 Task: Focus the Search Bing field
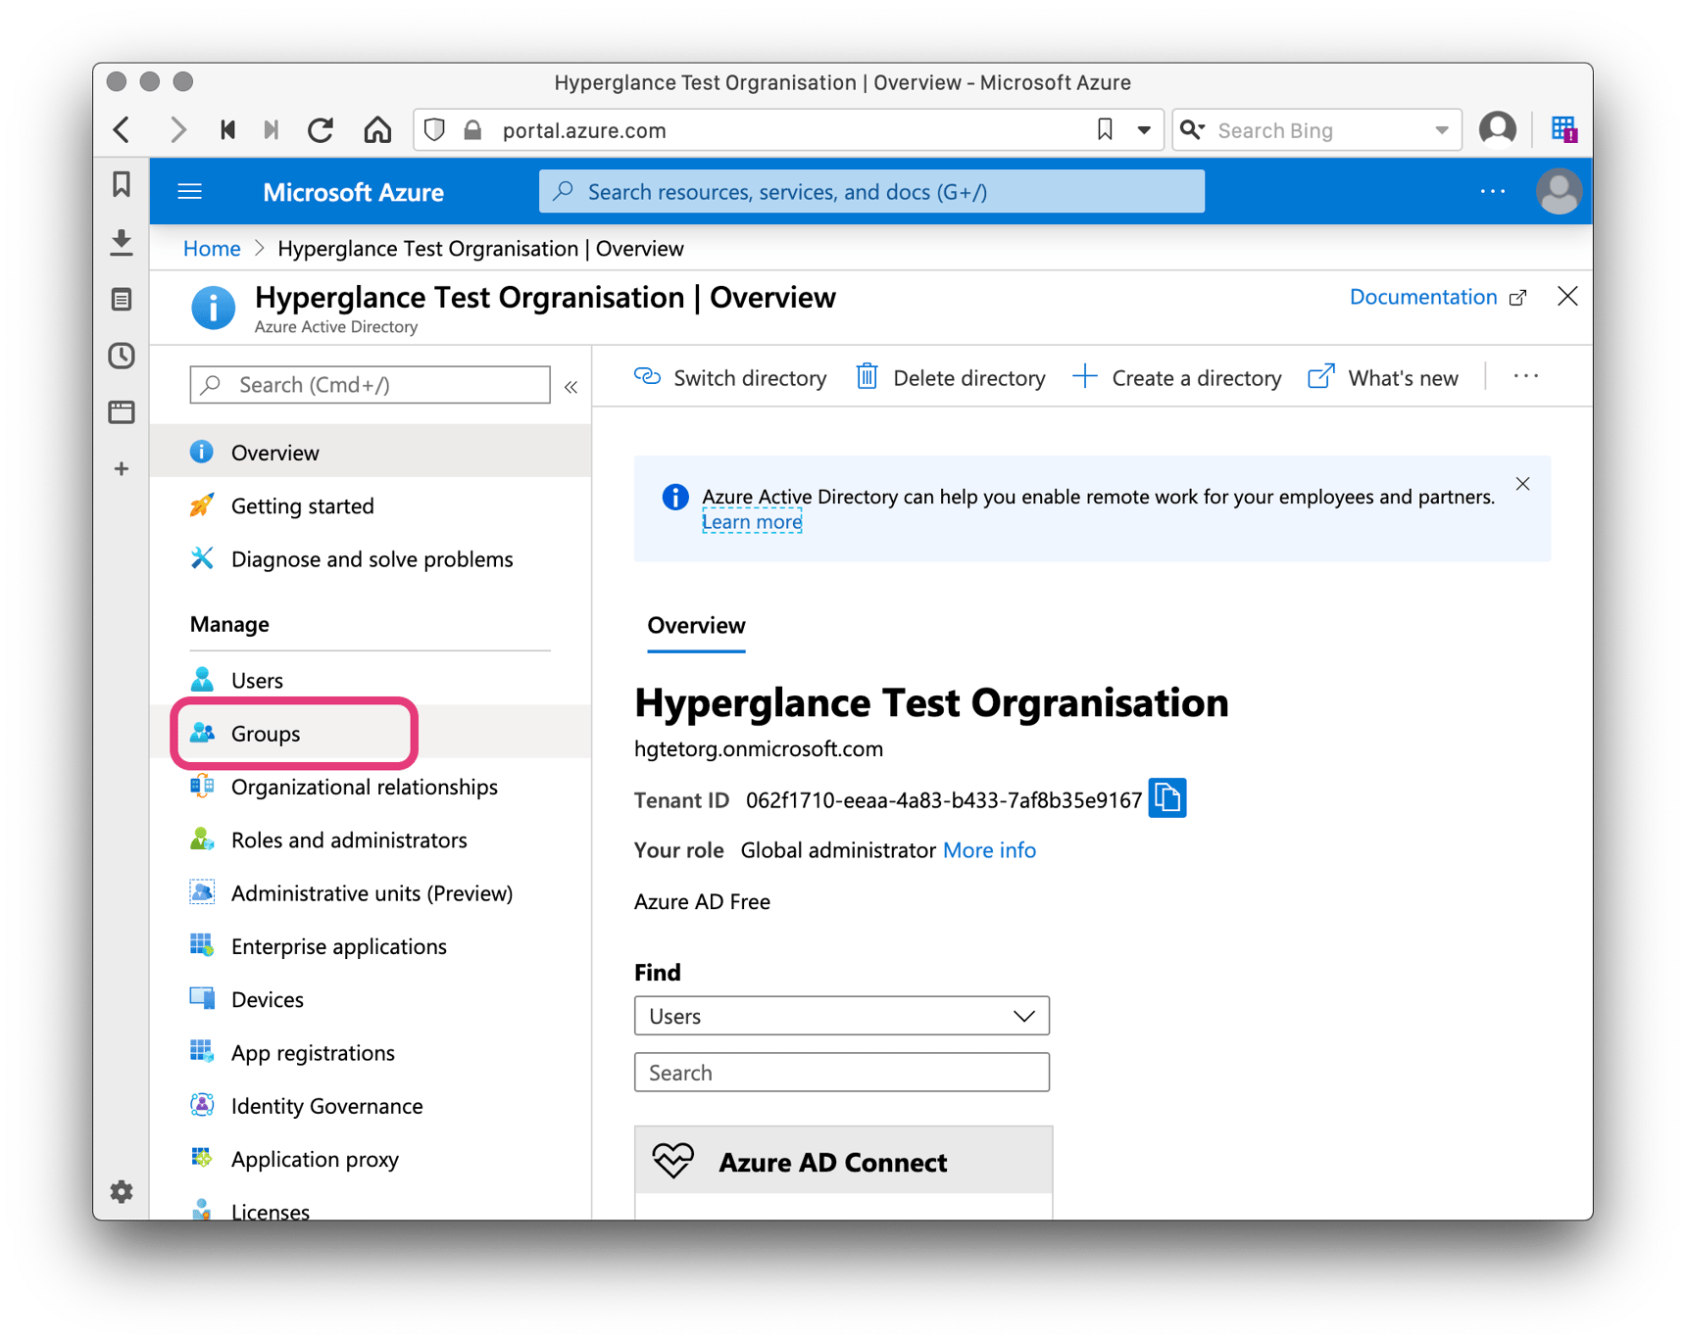click(x=1318, y=130)
